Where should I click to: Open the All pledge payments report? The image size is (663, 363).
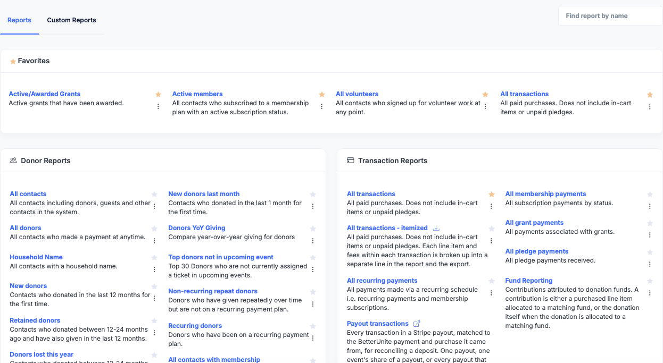[537, 251]
